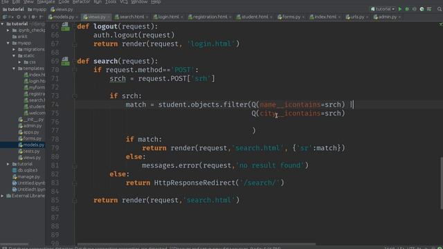
Task: Open the Navigate menu
Action: click(x=46, y=1)
